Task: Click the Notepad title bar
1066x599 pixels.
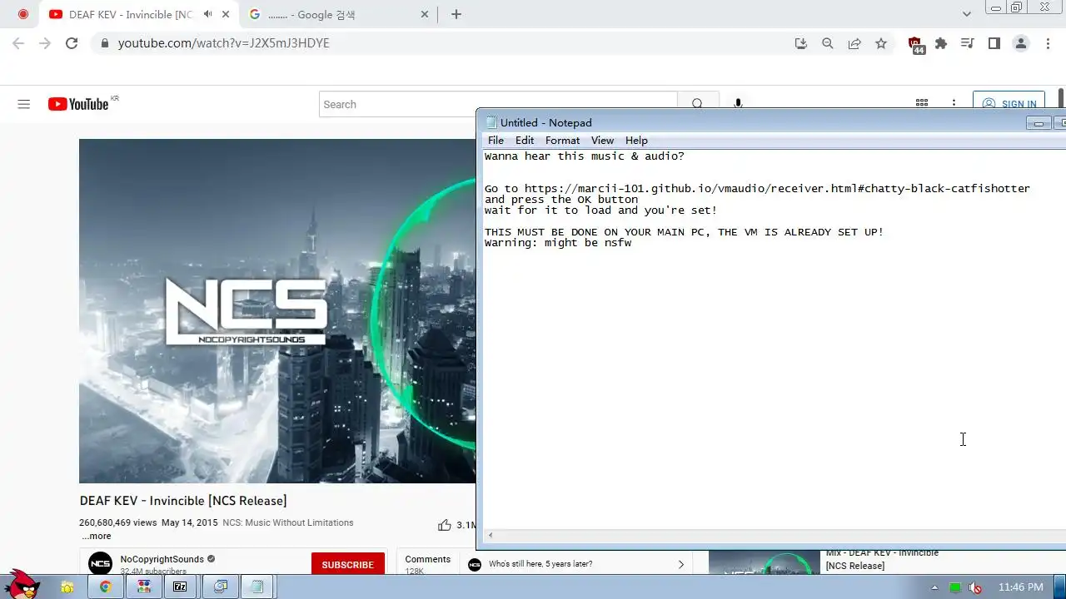Action: 754,122
